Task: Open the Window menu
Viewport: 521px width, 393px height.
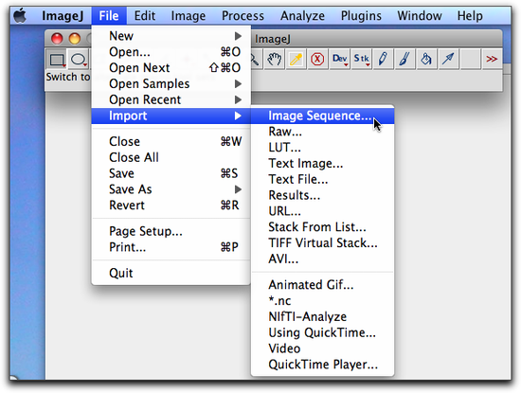Action: click(420, 15)
